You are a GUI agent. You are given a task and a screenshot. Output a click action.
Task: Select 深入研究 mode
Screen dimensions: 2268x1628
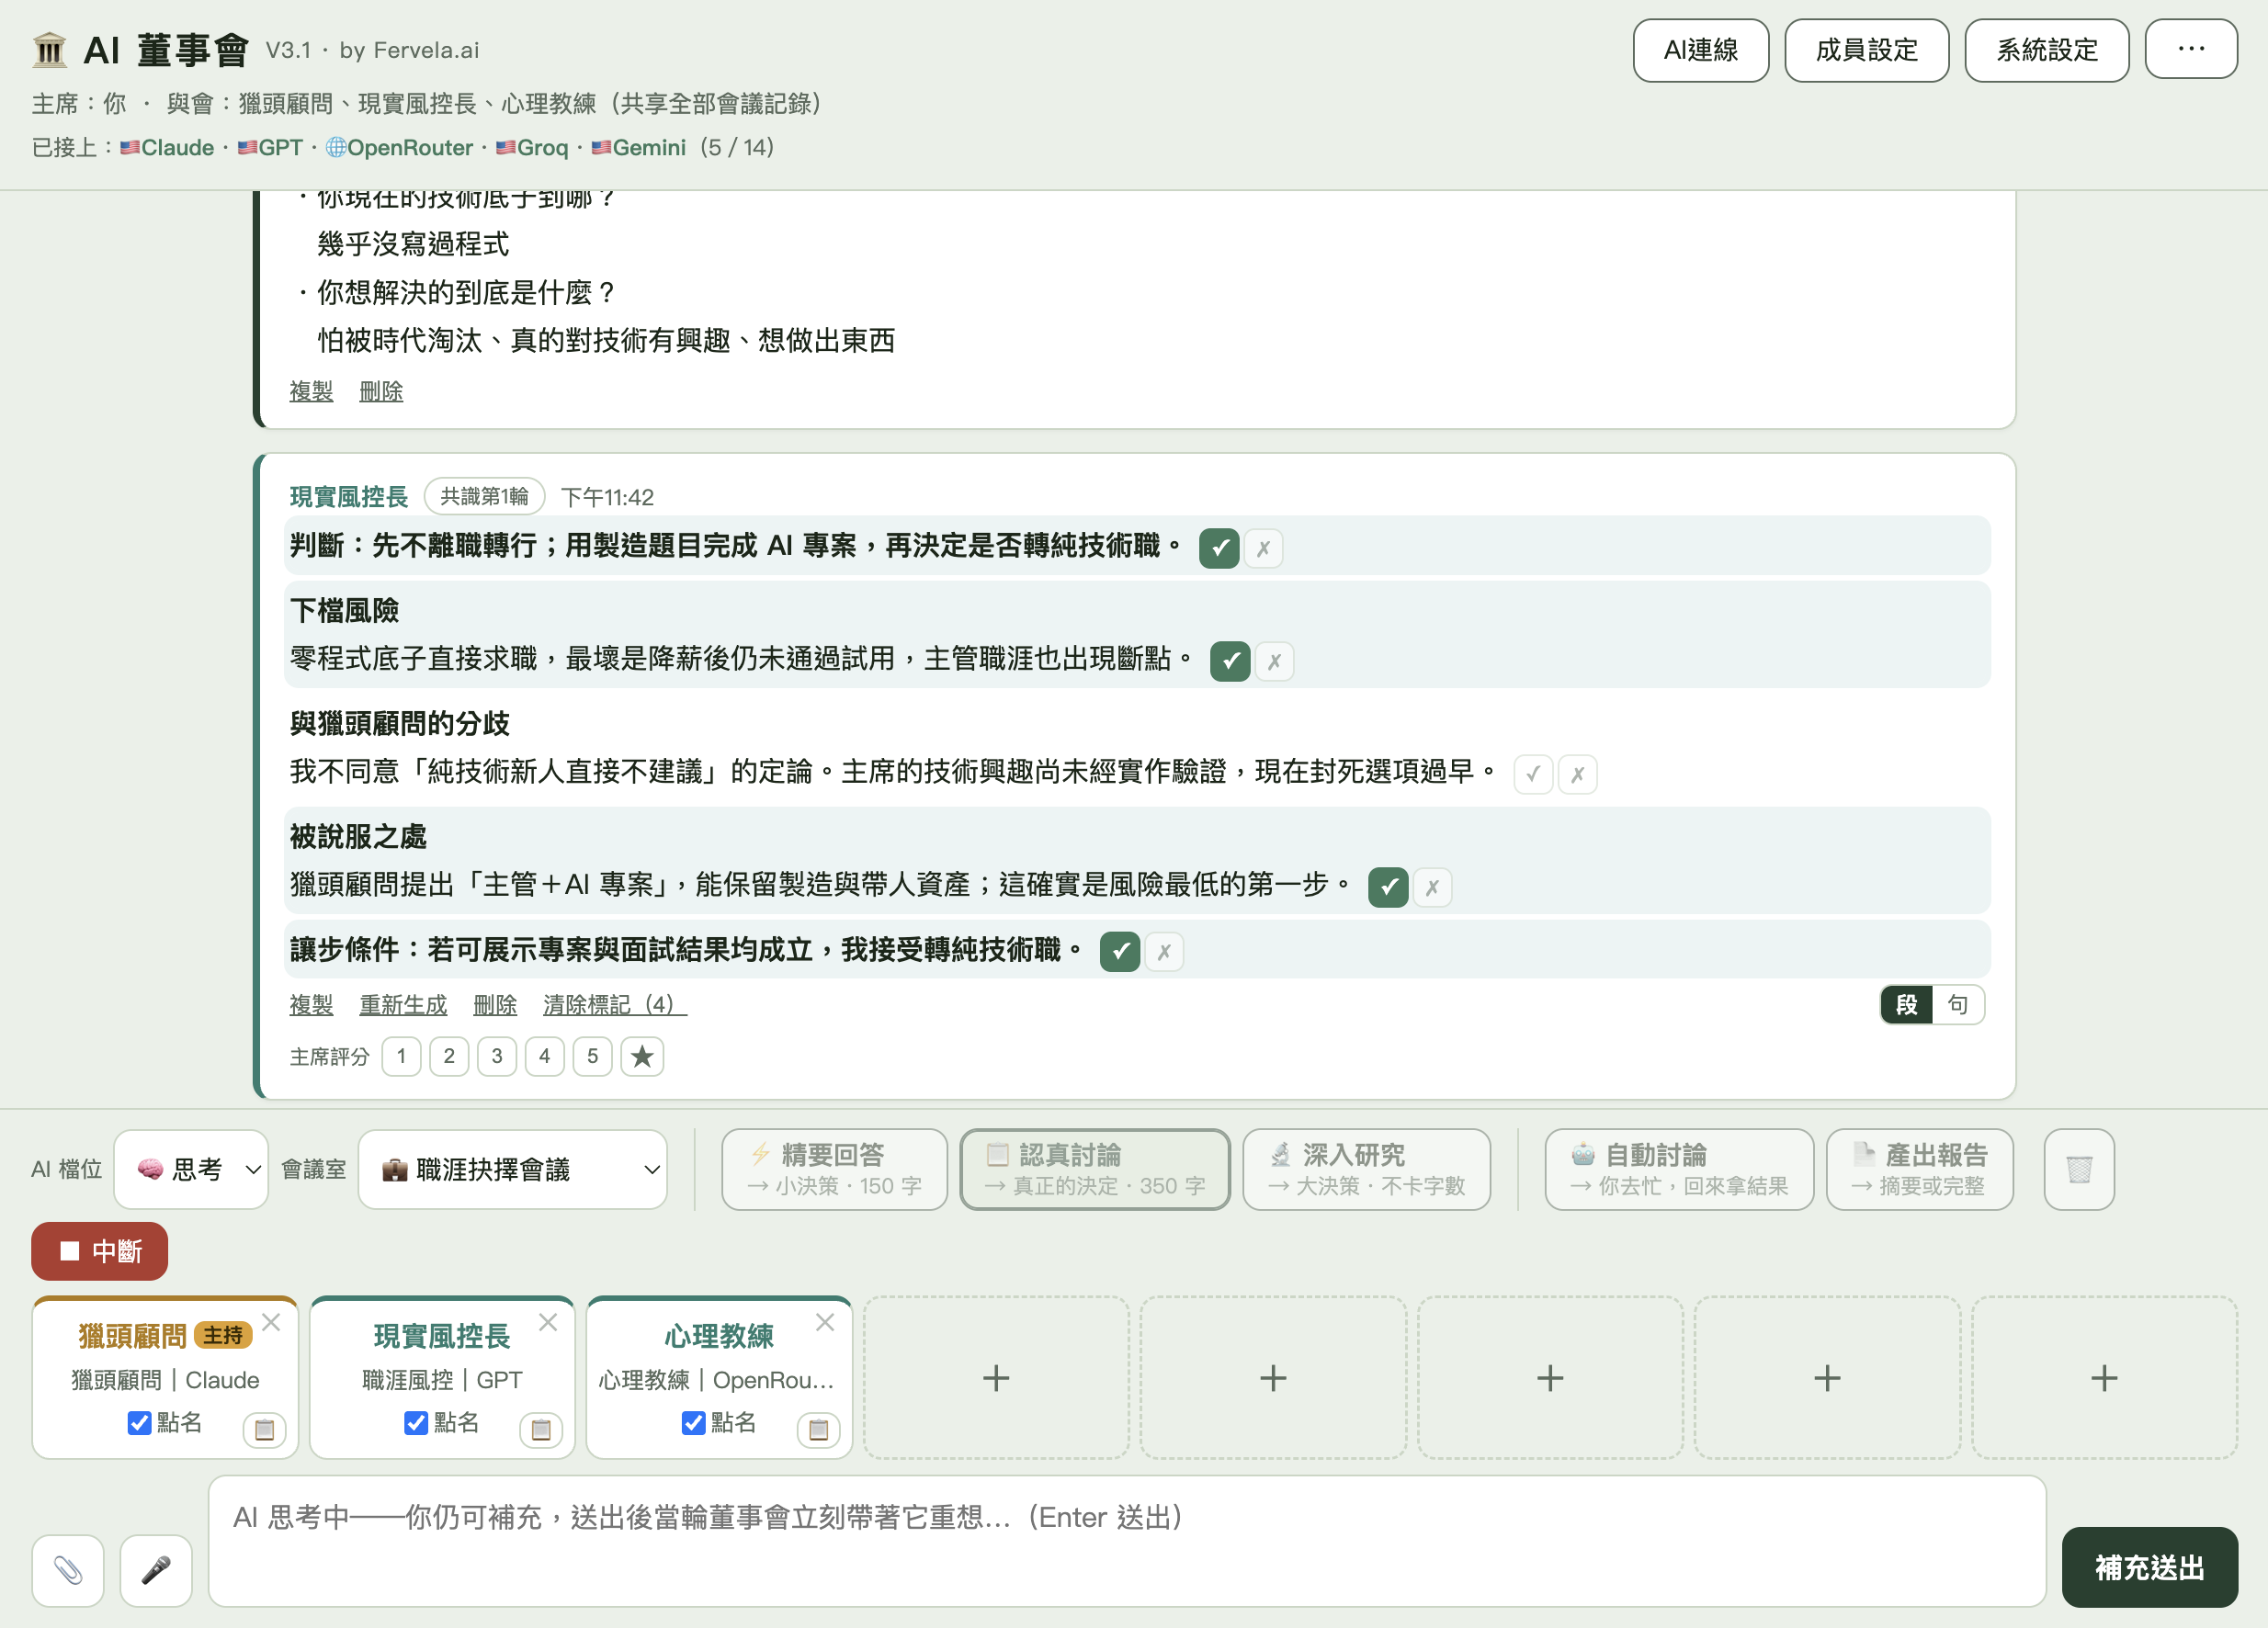1367,1169
